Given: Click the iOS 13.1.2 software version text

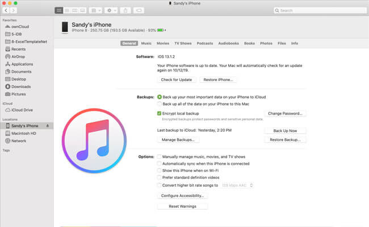Looking at the screenshot, I should click(x=166, y=57).
